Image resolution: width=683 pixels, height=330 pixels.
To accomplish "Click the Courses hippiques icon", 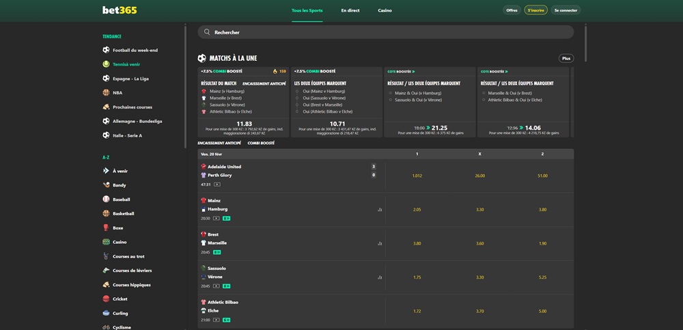I will pyautogui.click(x=106, y=285).
